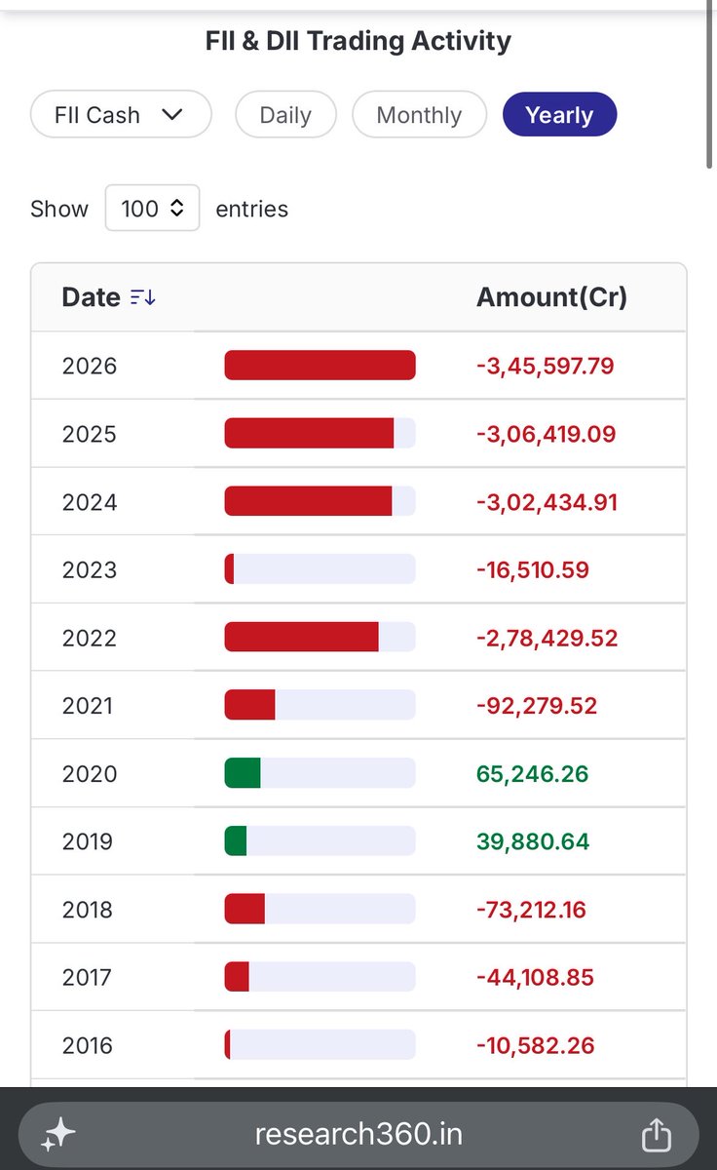Select the 2020 row year
The image size is (717, 1170).
tap(89, 773)
